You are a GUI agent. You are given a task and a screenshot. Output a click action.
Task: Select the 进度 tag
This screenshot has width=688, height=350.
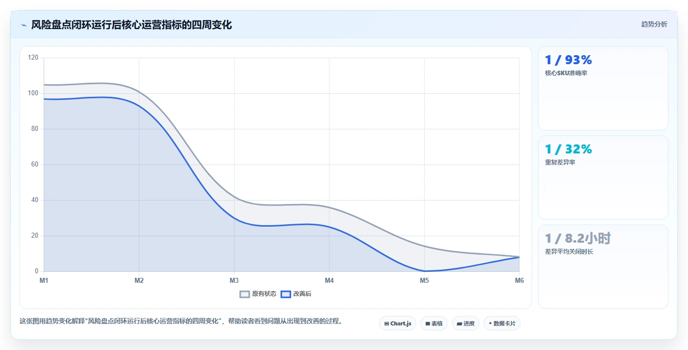(x=465, y=323)
